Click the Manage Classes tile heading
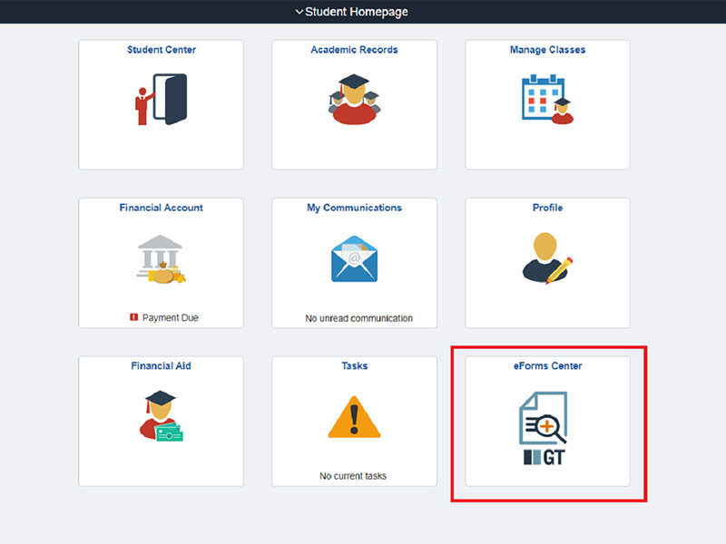726x544 pixels. coord(547,50)
